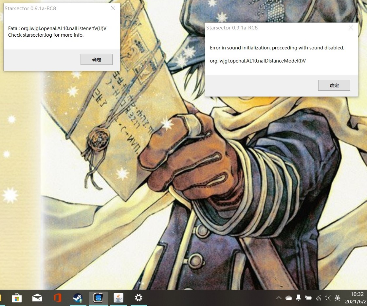Dismiss Fatal error dialog with X
367x306 pixels.
pyautogui.click(x=113, y=8)
